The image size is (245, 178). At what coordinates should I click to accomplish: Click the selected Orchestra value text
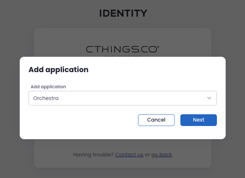(46, 98)
